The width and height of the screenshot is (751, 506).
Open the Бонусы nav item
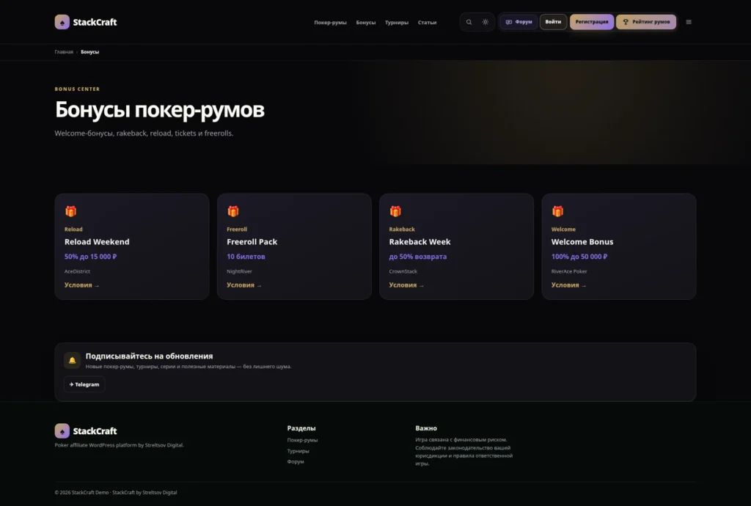coord(366,23)
